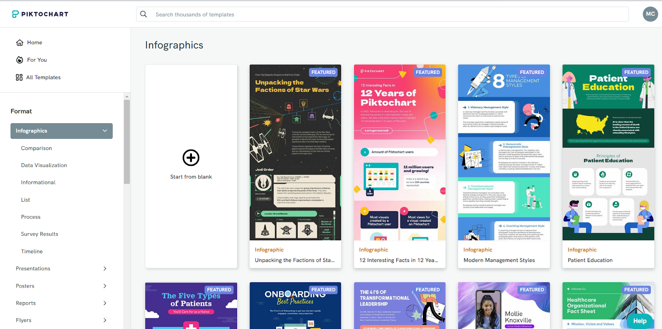Click Patient Education title text
The height and width of the screenshot is (329, 662).
590,260
